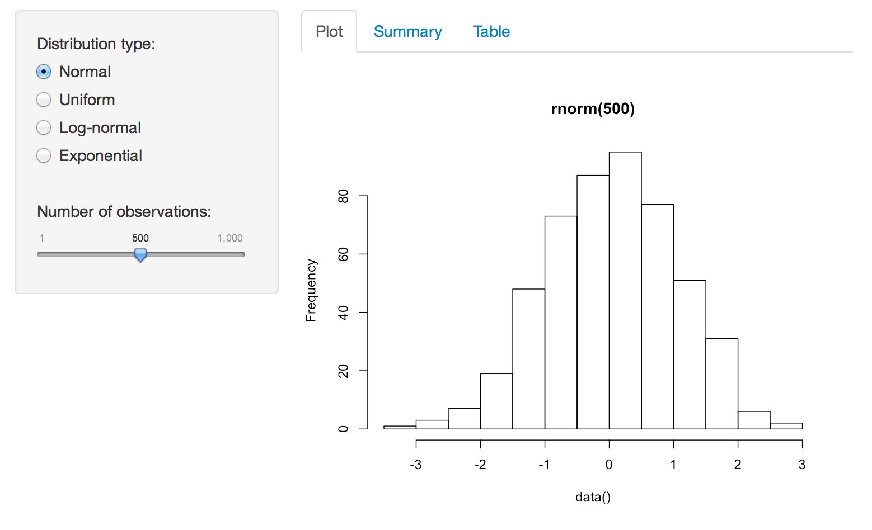Click the tallest histogram bar

625,291
